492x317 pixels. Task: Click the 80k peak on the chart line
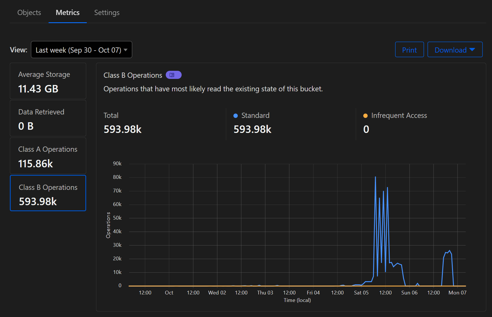375,177
